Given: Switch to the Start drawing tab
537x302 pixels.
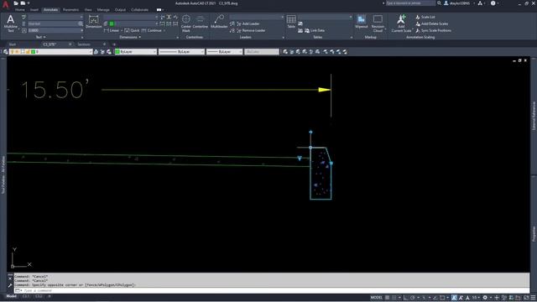Looking at the screenshot, I should pyautogui.click(x=13, y=44).
